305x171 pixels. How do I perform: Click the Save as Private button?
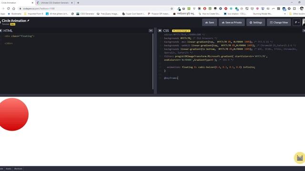coord(232,22)
